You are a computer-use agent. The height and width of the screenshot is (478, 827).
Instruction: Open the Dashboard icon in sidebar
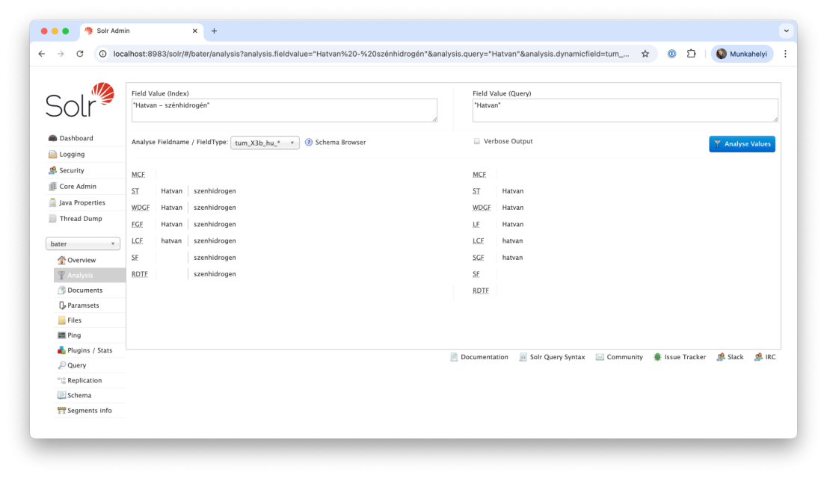coord(53,138)
